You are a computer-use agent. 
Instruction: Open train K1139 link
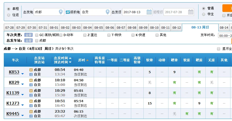13,93
